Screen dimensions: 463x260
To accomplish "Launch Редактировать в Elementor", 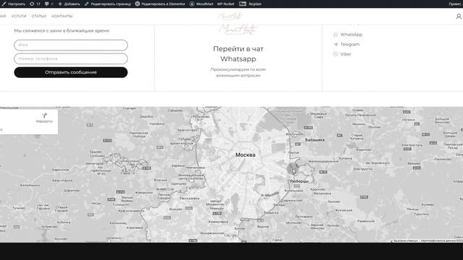I will click(x=160, y=4).
